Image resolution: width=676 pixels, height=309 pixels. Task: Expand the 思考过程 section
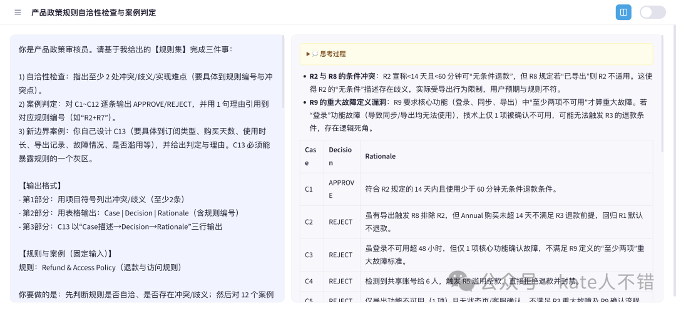(476, 54)
